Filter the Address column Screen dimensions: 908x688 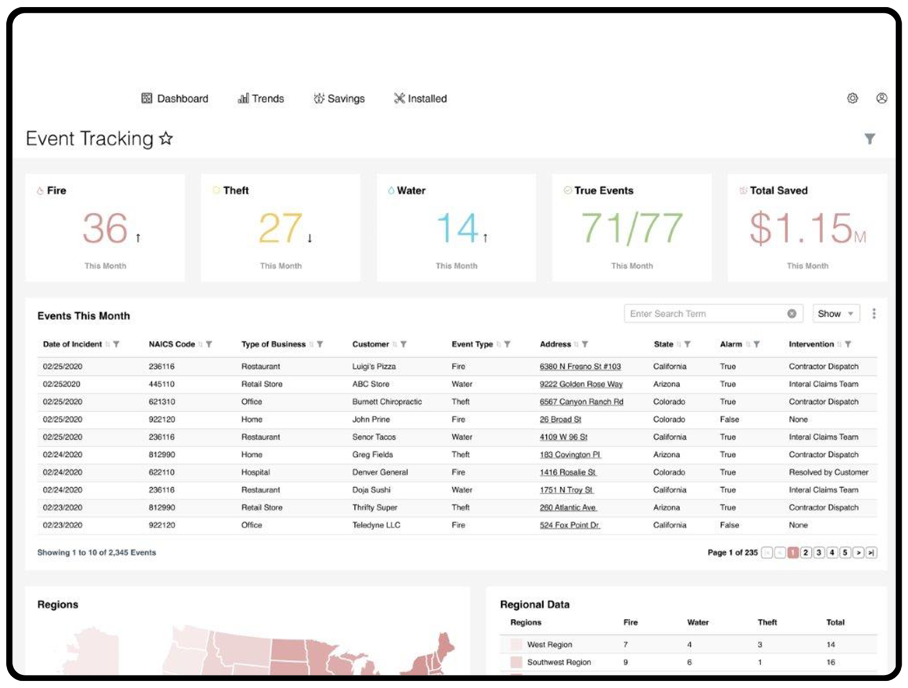pos(585,344)
